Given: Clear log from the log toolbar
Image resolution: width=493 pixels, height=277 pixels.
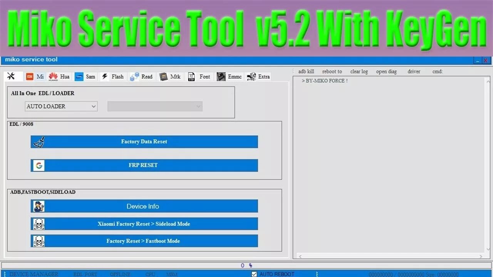Looking at the screenshot, I should 359,72.
